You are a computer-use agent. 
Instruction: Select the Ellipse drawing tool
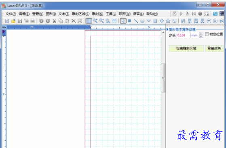(142, 21)
